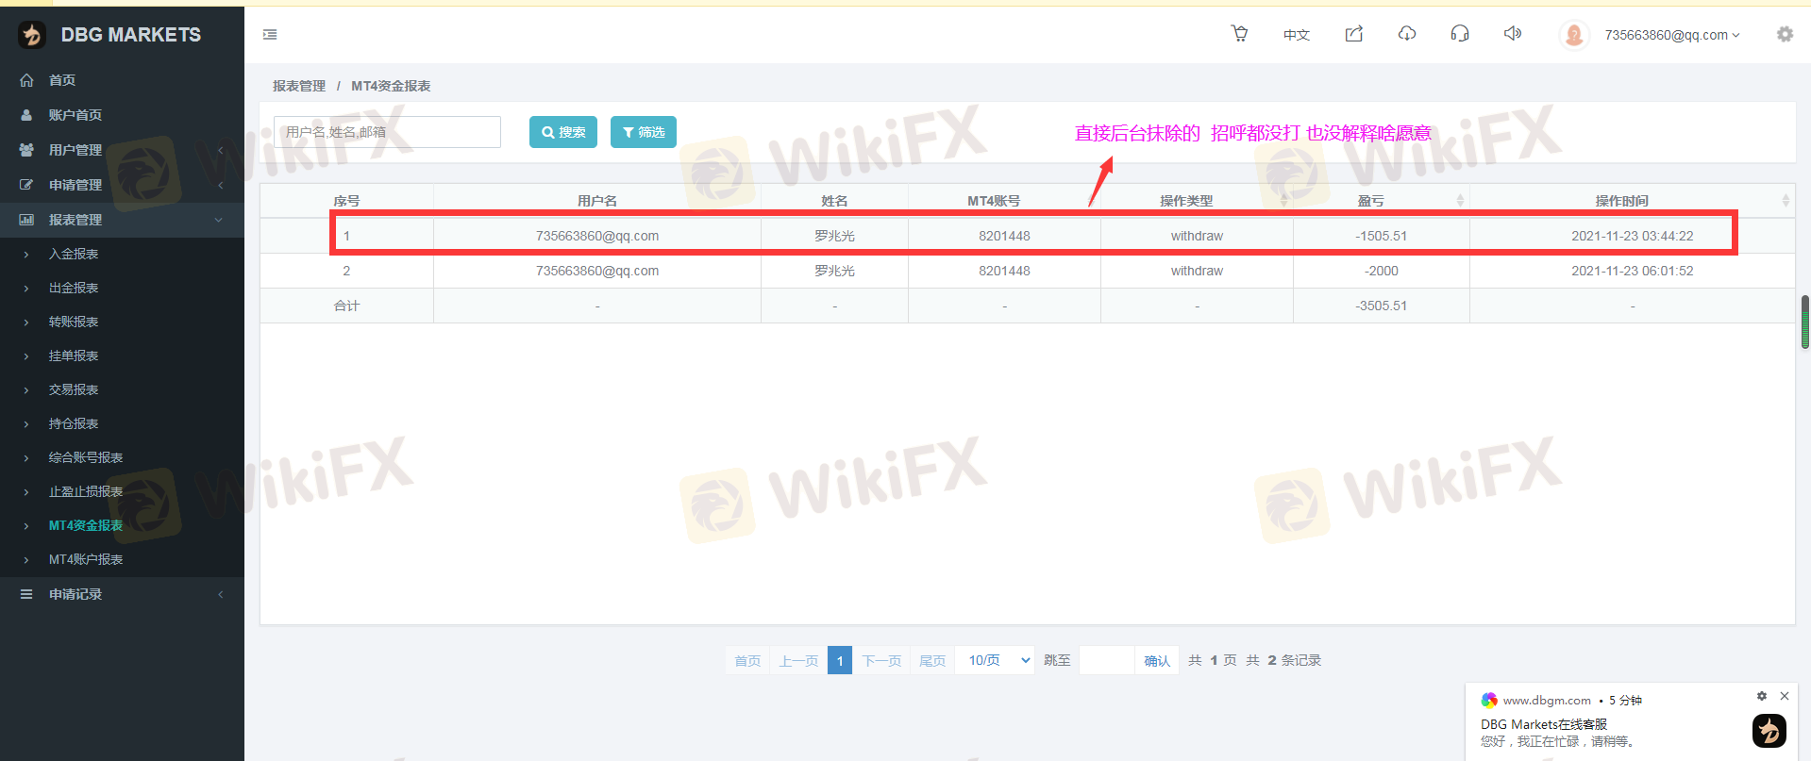The width and height of the screenshot is (1811, 761).
Task: Click the users icon beside 用户管理
Action: click(26, 150)
